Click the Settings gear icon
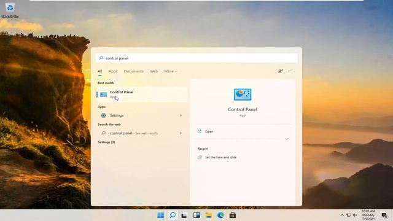Image resolution: width=393 pixels, height=221 pixels. [103, 115]
